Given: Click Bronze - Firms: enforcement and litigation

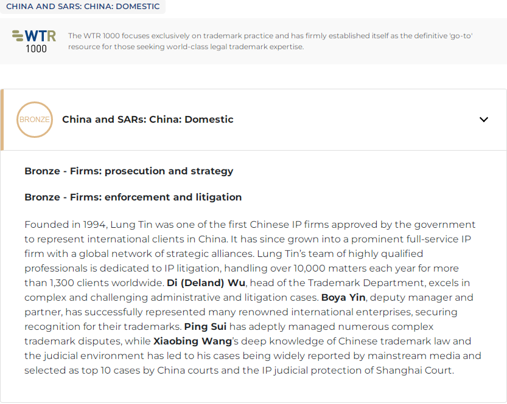Looking at the screenshot, I should click(133, 197).
